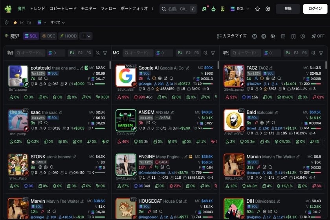Image resolution: width=330 pixels, height=220 pixels.
Task: Click search magnifier icon on potatosld card
Action: (x=46, y=78)
